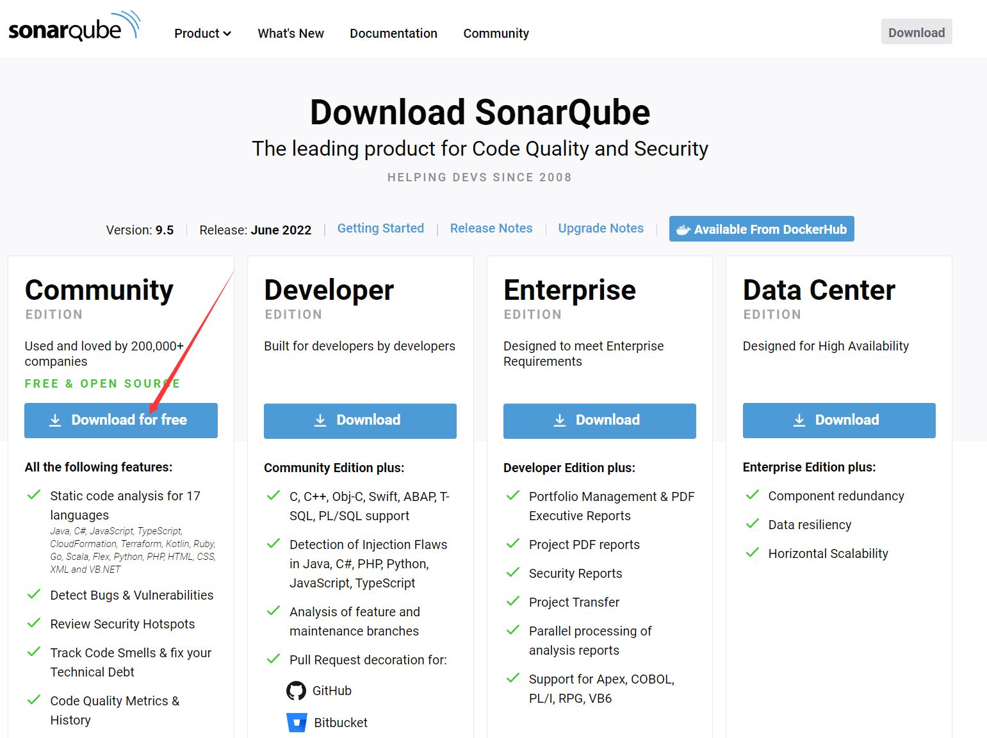Click Detect Bugs & Vulnerabilities feature text

click(132, 595)
